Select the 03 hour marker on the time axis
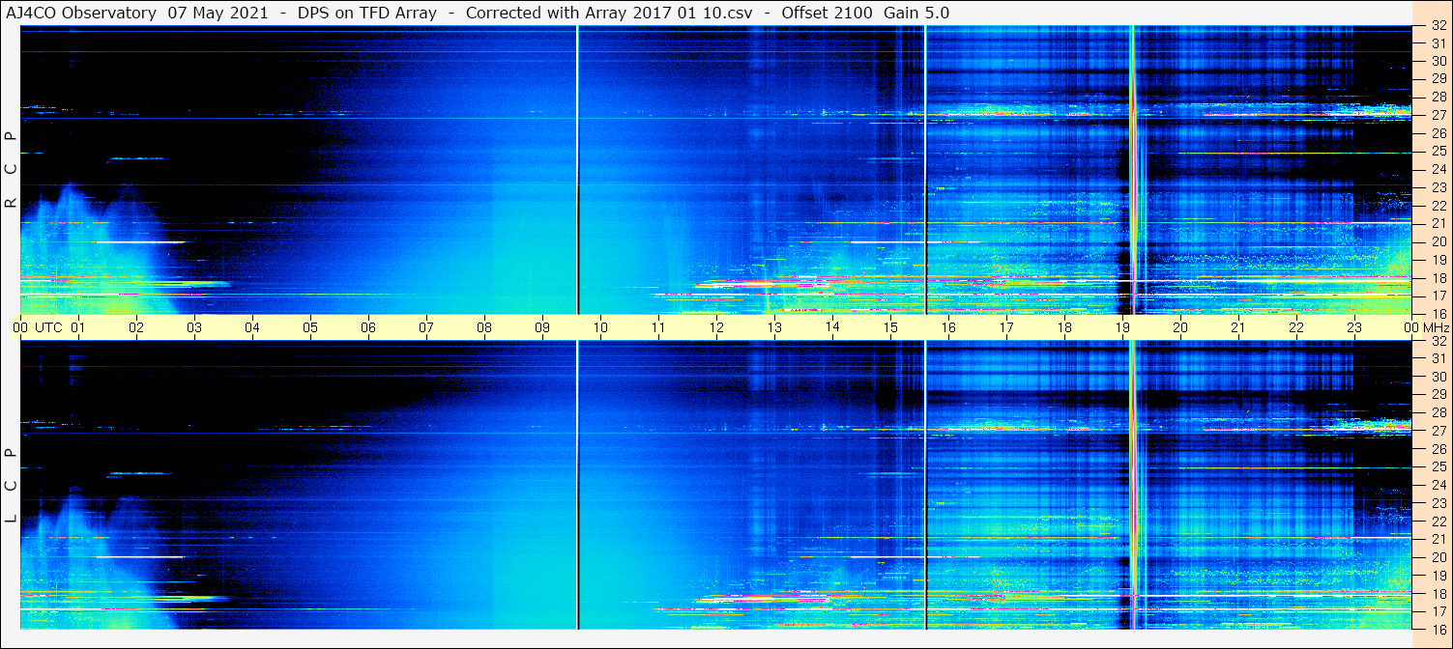This screenshot has width=1453, height=649. pyautogui.click(x=194, y=327)
